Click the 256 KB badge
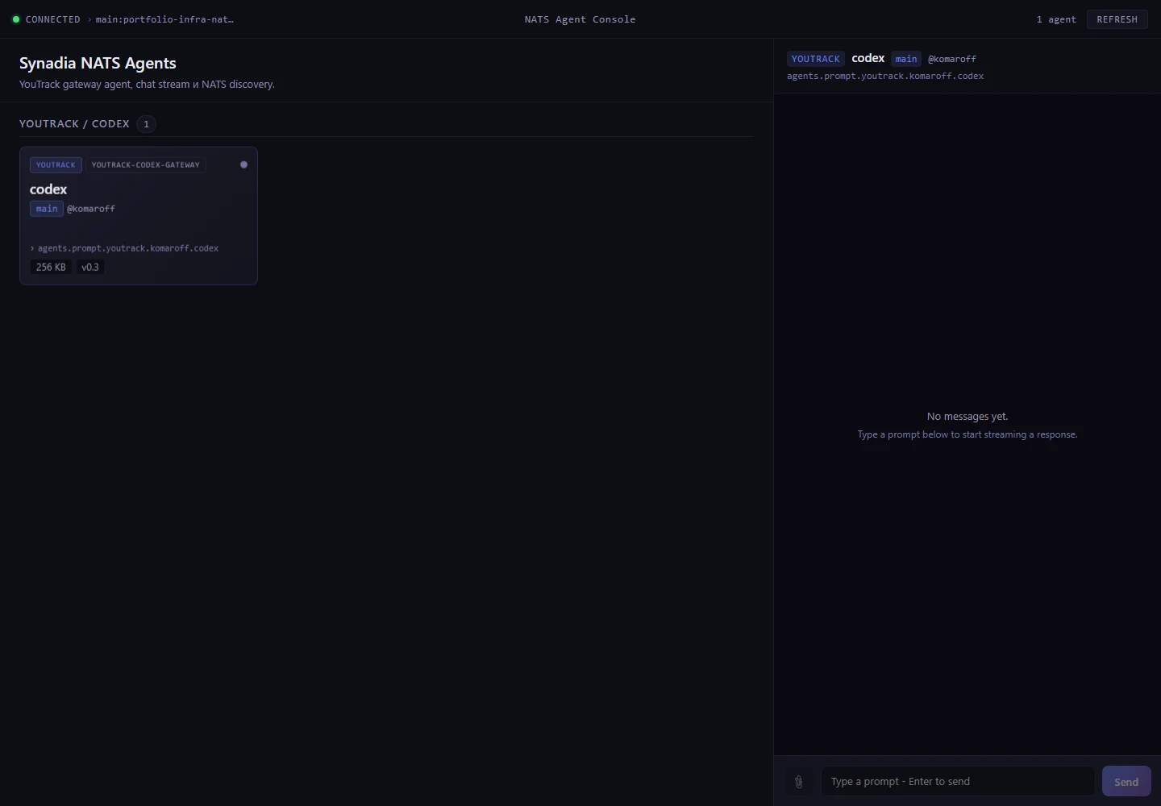This screenshot has height=806, width=1161. [x=51, y=267]
